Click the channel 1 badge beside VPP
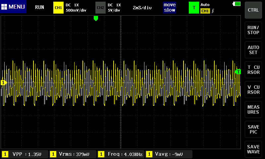265x159 pixels. [5, 154]
